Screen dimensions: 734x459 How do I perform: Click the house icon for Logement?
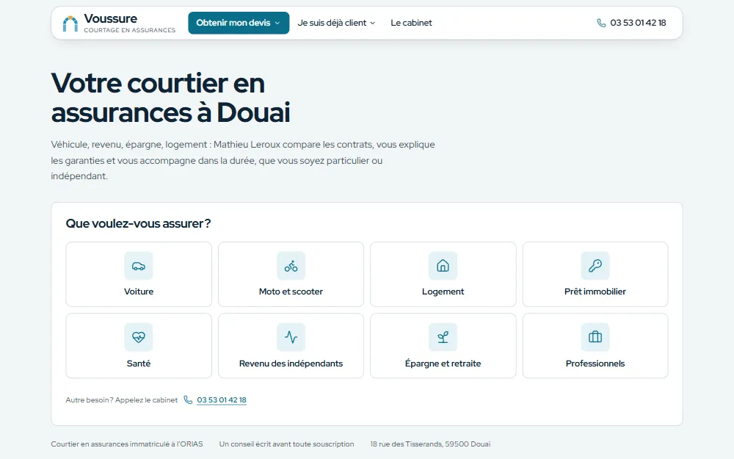pyautogui.click(x=443, y=266)
